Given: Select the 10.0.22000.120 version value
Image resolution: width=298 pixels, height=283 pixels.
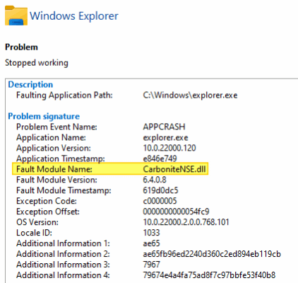Looking at the screenshot, I should (169, 148).
